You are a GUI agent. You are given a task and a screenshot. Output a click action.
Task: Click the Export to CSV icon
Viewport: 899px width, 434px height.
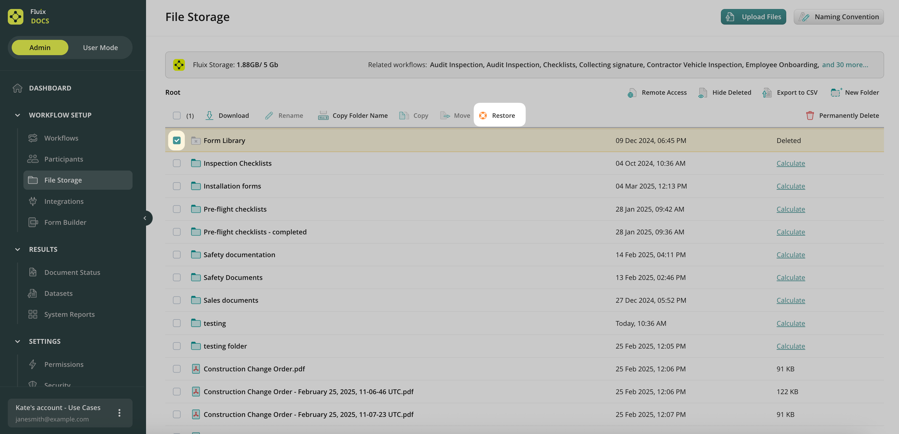click(767, 92)
